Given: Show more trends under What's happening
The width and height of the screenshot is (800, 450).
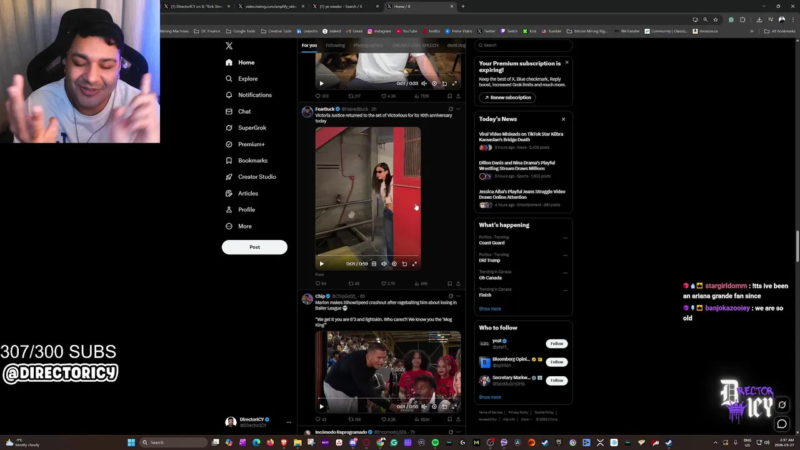Looking at the screenshot, I should point(490,309).
